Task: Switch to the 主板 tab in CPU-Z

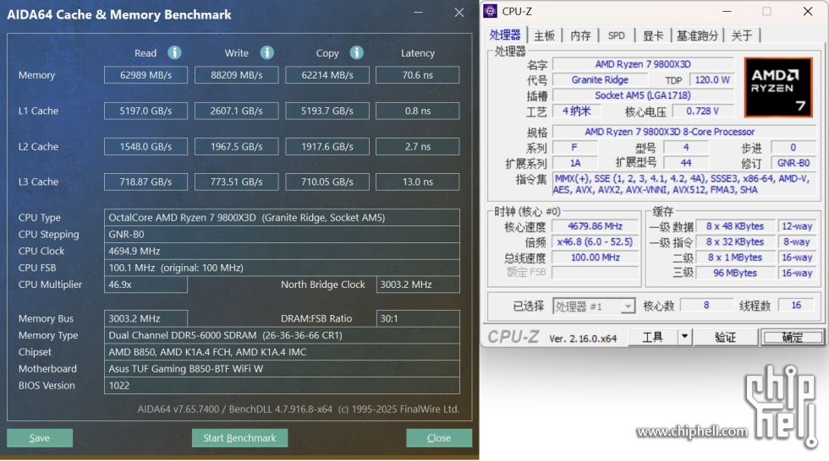Action: pos(544,35)
